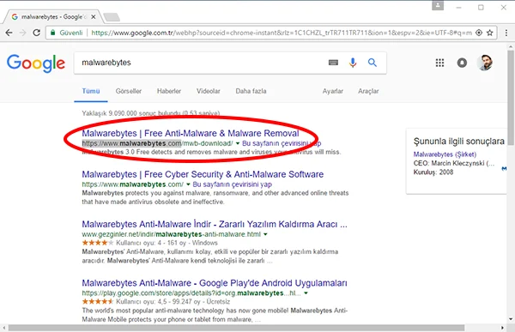This screenshot has width=515, height=332.
Task: Click the Chrome people profile icon in title bar
Action: coord(438,6)
